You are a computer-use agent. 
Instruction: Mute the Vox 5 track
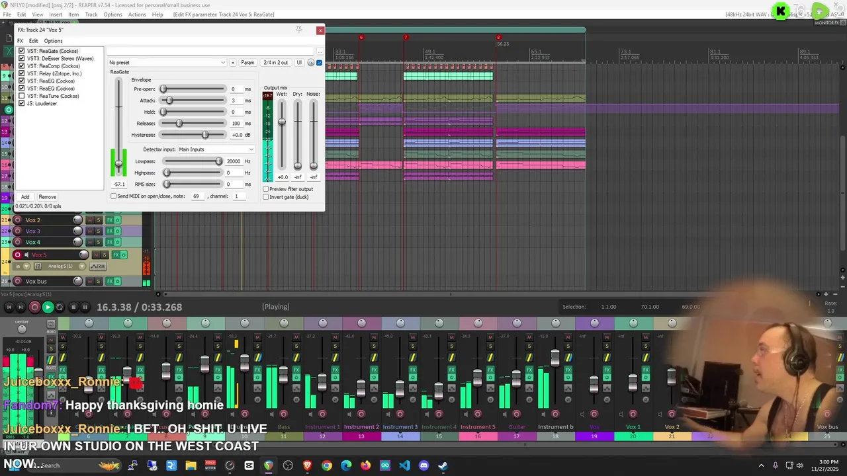click(x=96, y=255)
